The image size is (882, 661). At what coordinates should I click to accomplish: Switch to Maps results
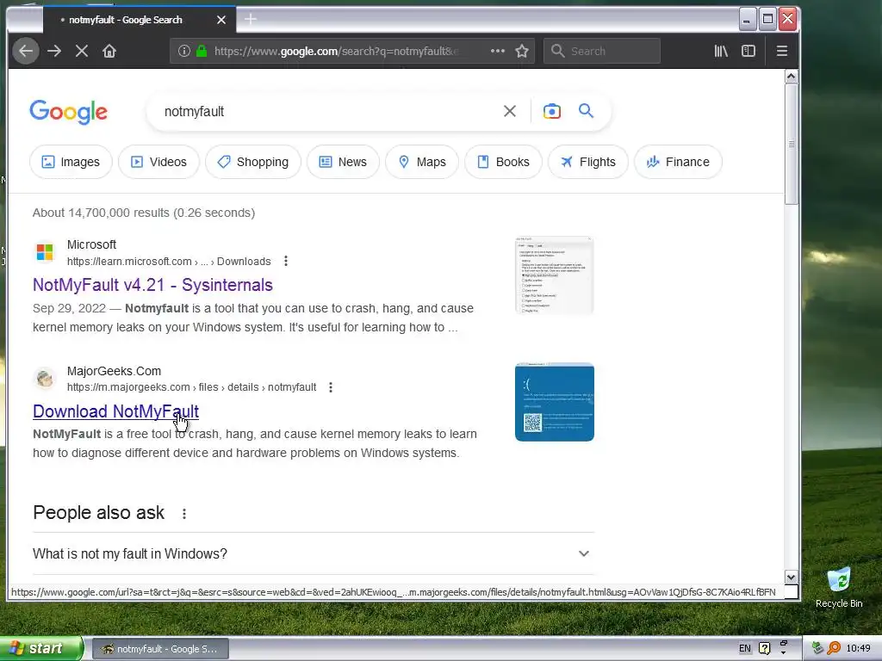point(422,162)
